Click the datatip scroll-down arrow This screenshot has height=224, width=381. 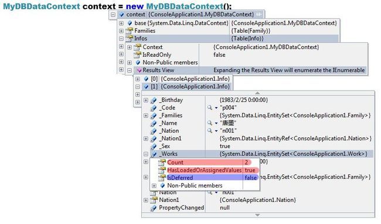tap(257, 215)
